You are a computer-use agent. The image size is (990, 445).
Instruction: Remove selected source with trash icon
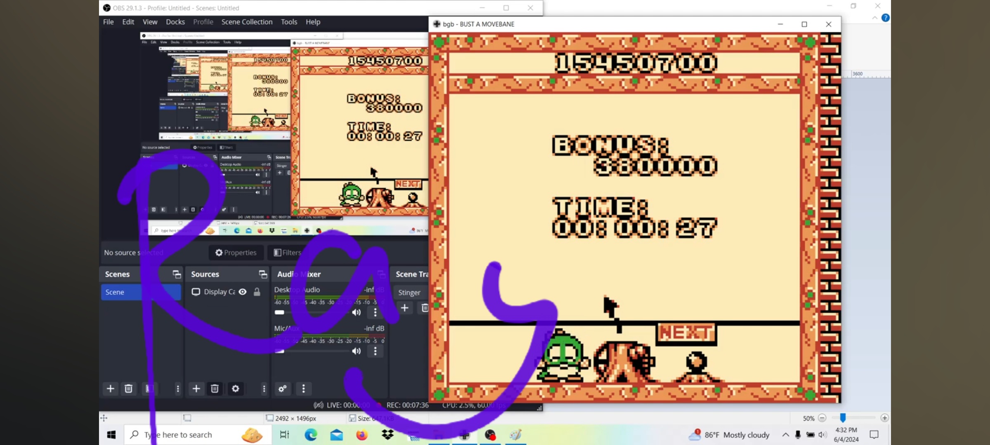coord(214,389)
